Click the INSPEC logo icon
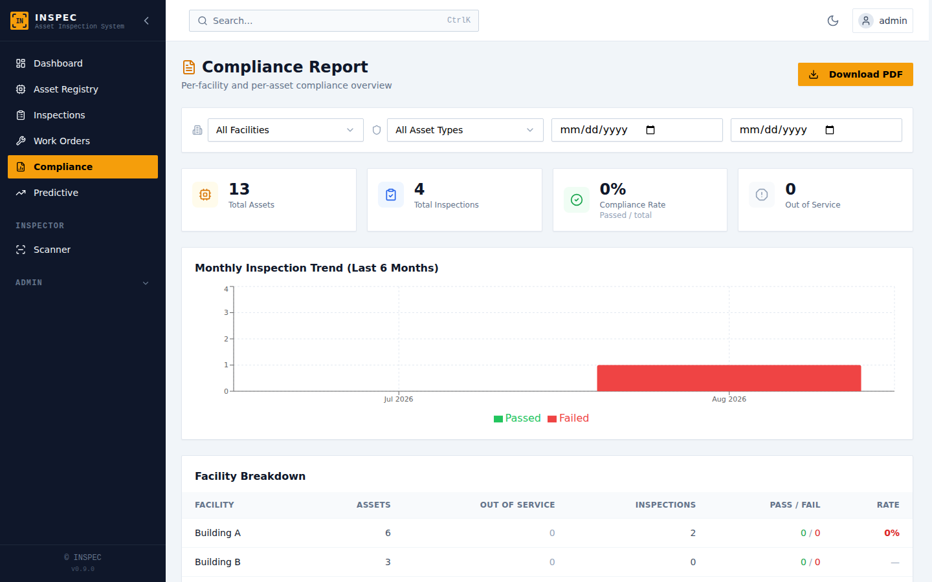This screenshot has width=932, height=582. coord(19,21)
